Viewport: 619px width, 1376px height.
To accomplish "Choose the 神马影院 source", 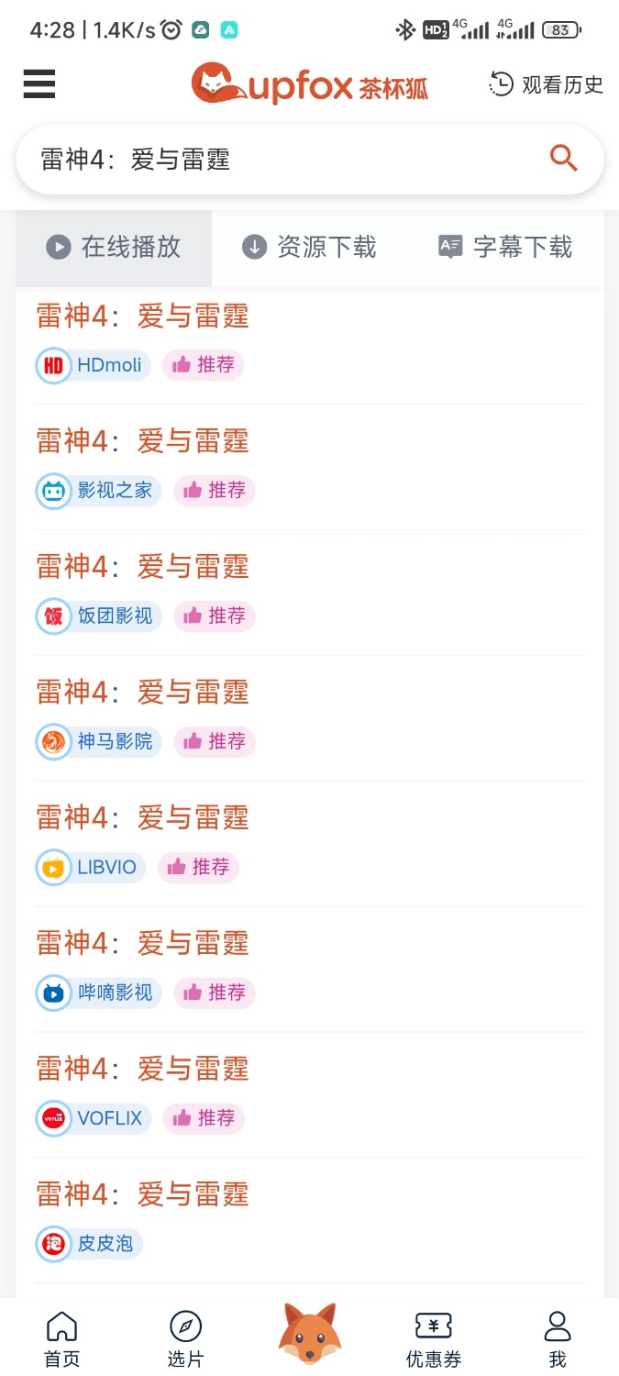I will click(98, 741).
